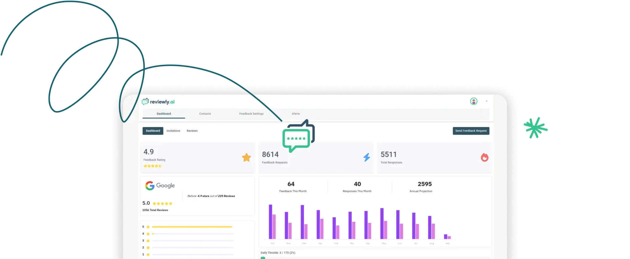This screenshot has width=630, height=259.
Task: Click the Oct bars in the chart
Action: 272,222
